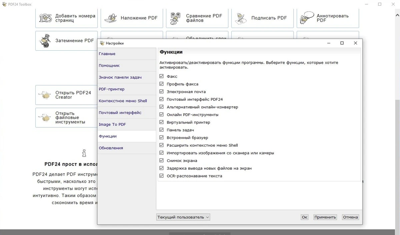Close the Настройки dialog

tap(355, 43)
